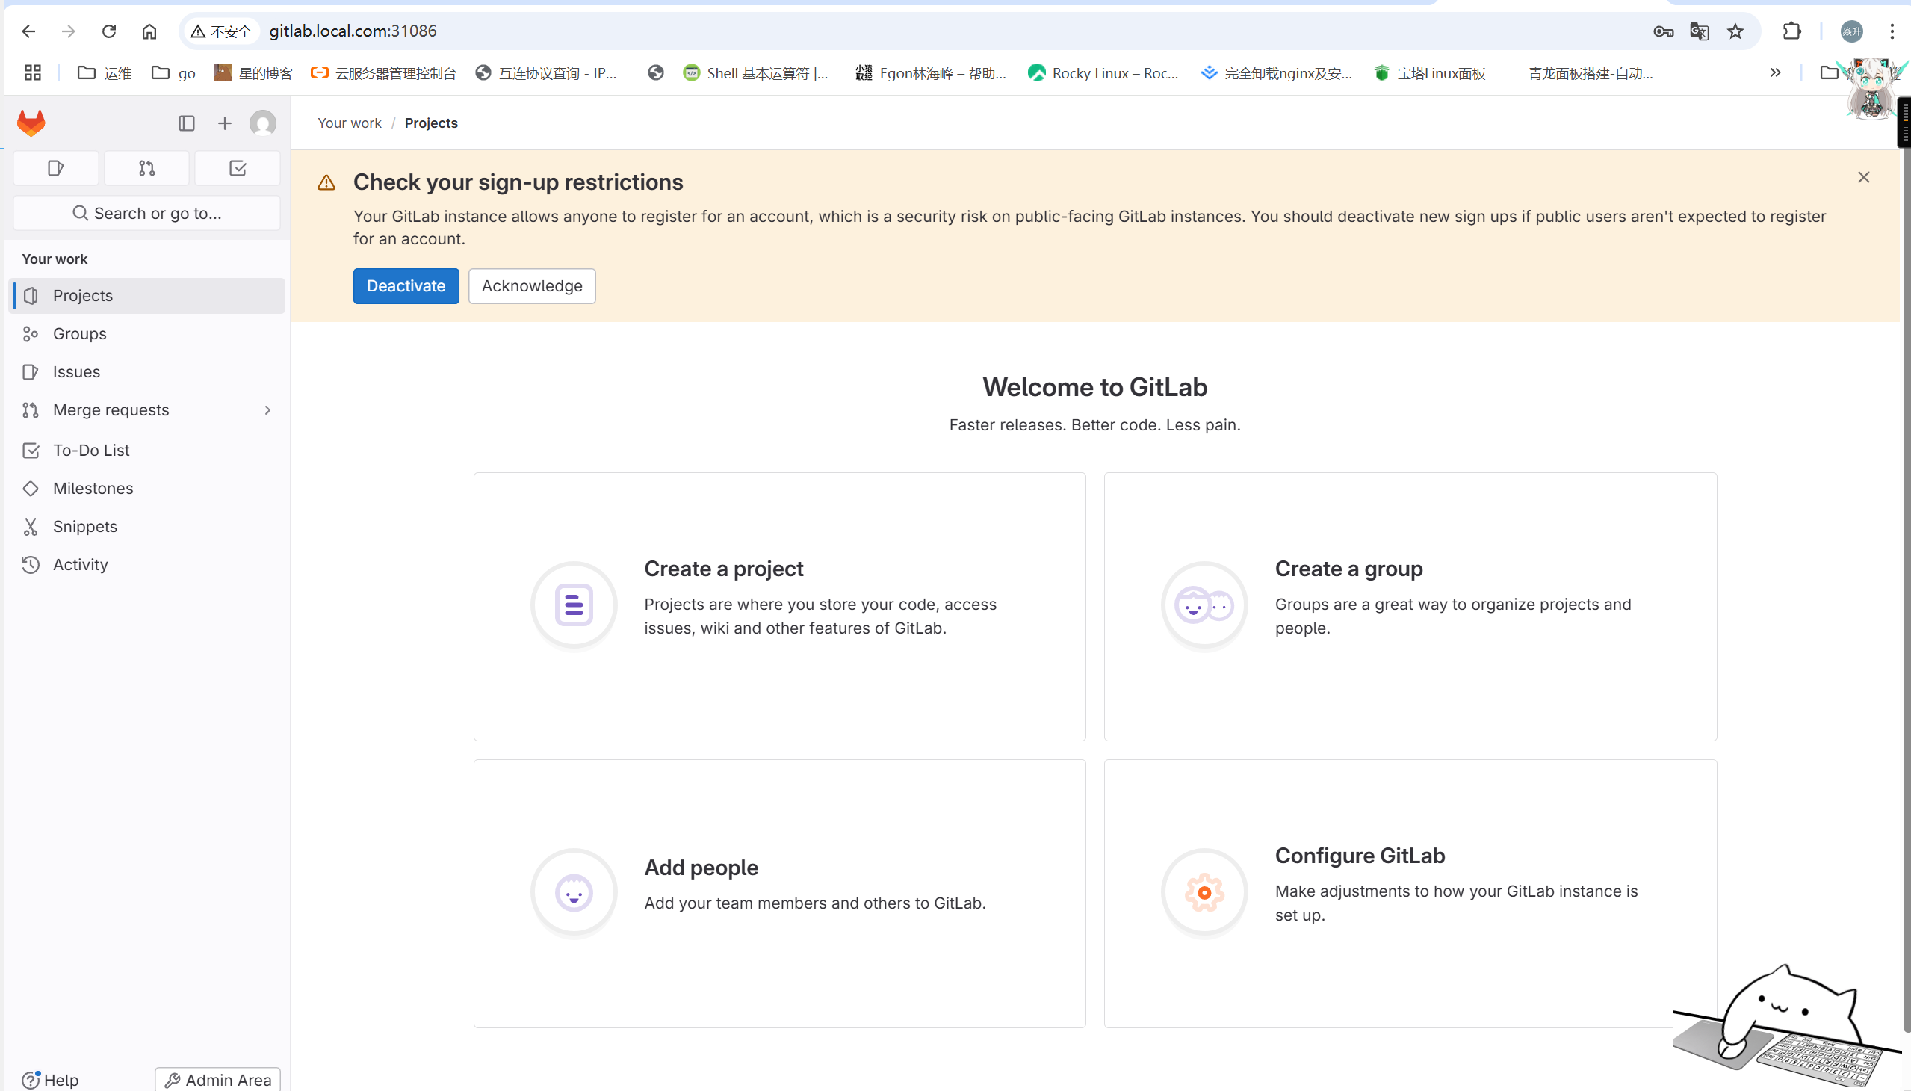The height and width of the screenshot is (1091, 1911).
Task: Expand the Merge requests chevron
Action: pos(267,411)
